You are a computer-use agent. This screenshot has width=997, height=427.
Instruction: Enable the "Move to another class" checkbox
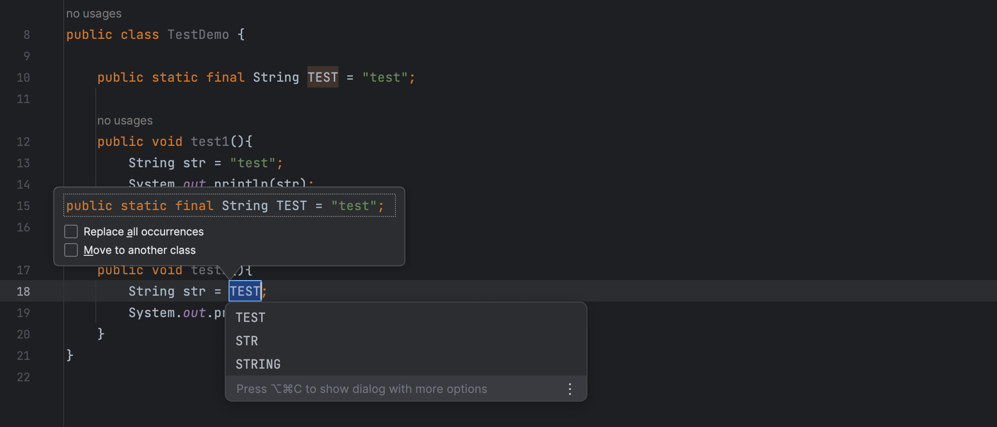[x=71, y=250]
